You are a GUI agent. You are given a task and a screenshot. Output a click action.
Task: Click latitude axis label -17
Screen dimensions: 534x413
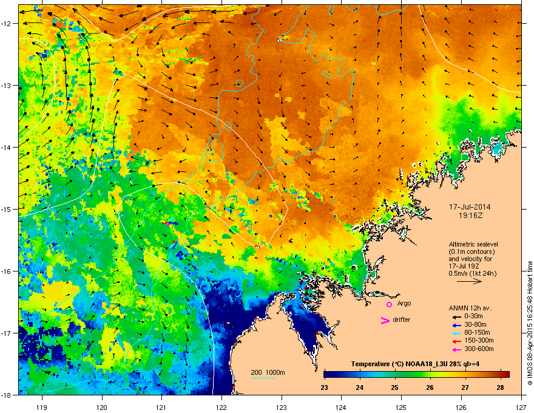[7, 333]
